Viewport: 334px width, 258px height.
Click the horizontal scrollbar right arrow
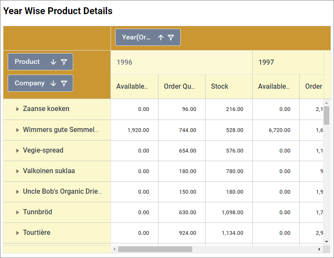tap(319, 249)
